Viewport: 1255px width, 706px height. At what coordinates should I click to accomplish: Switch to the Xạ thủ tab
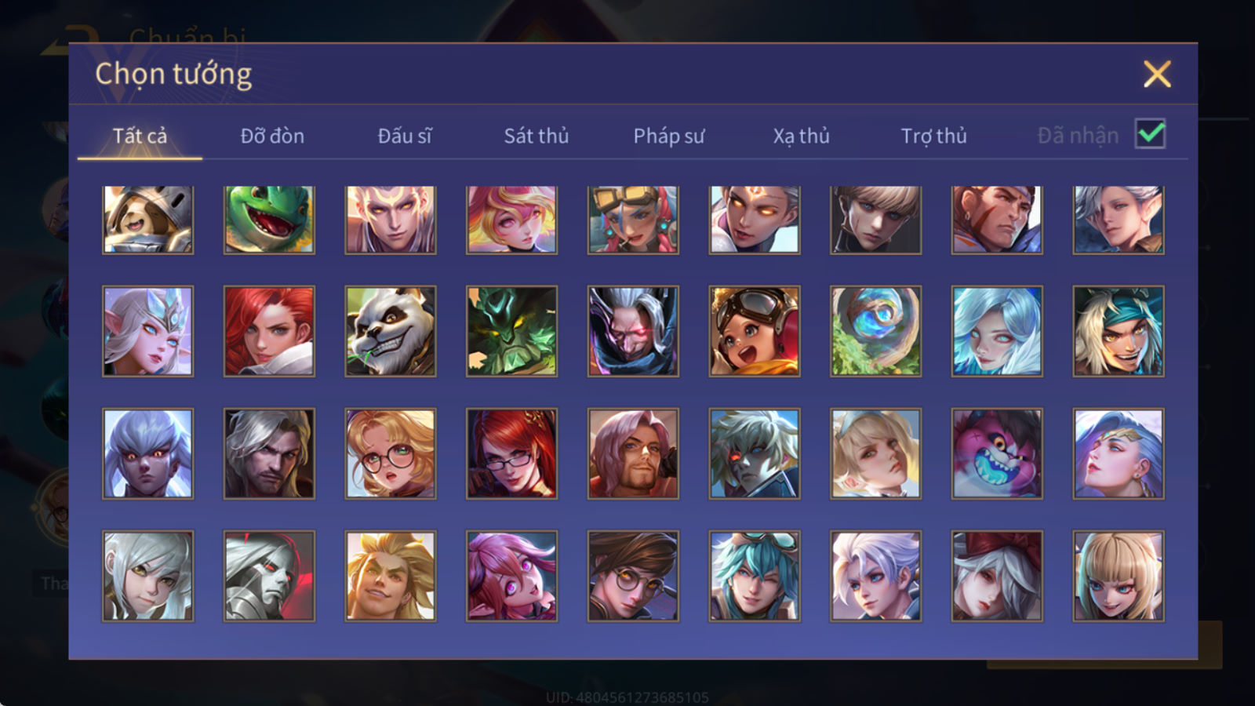pyautogui.click(x=801, y=136)
